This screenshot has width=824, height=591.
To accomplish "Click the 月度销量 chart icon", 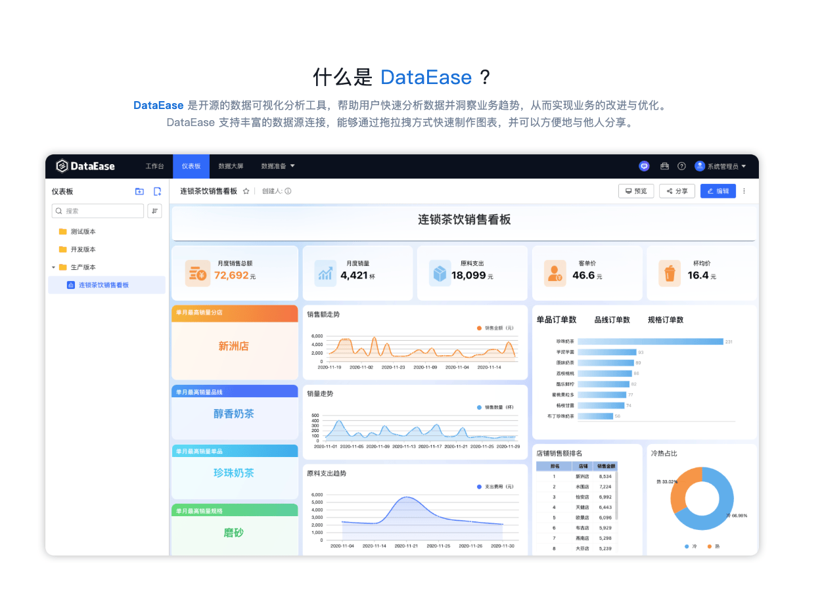I will [325, 273].
